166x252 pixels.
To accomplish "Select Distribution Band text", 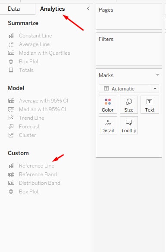I will pyautogui.click(x=40, y=183).
